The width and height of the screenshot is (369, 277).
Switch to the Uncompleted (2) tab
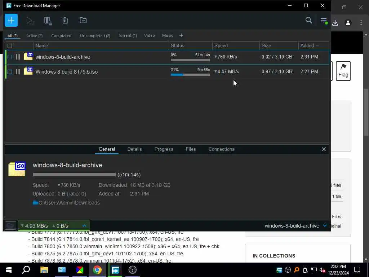point(95,36)
